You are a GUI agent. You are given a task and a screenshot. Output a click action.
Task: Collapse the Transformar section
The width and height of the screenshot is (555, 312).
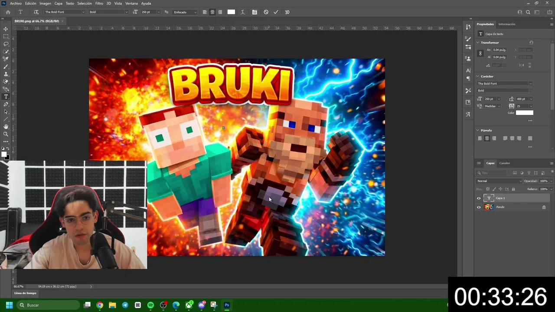pos(478,42)
